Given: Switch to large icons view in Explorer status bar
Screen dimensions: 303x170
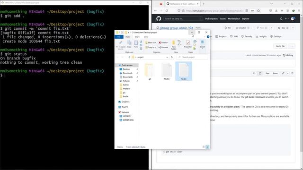Looking at the screenshot, I should click(x=207, y=147).
